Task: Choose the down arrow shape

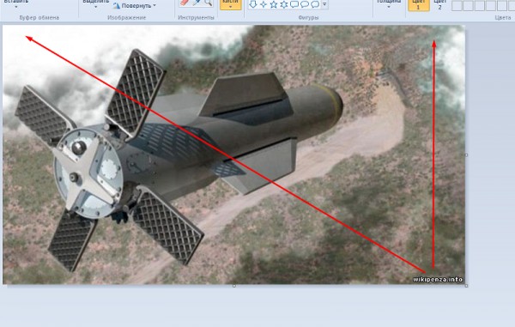Action: [x=252, y=4]
